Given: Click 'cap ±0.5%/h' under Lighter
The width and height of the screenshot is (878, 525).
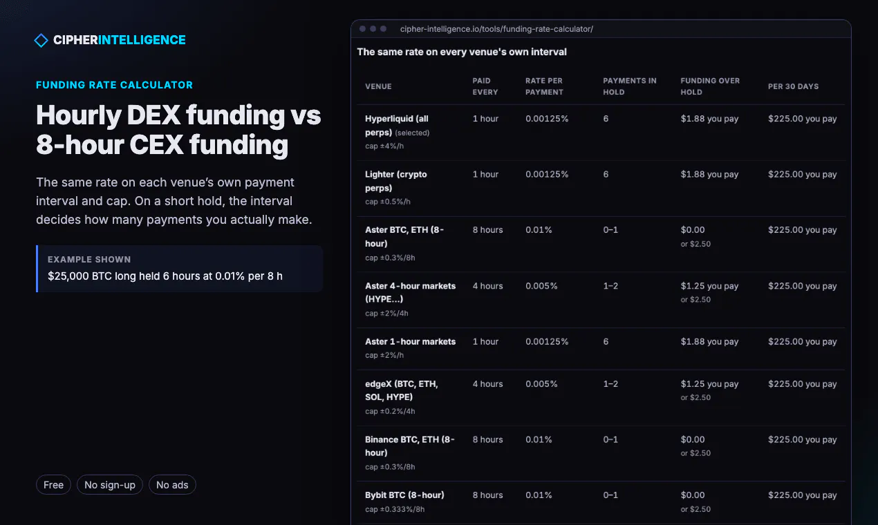Looking at the screenshot, I should point(387,202).
